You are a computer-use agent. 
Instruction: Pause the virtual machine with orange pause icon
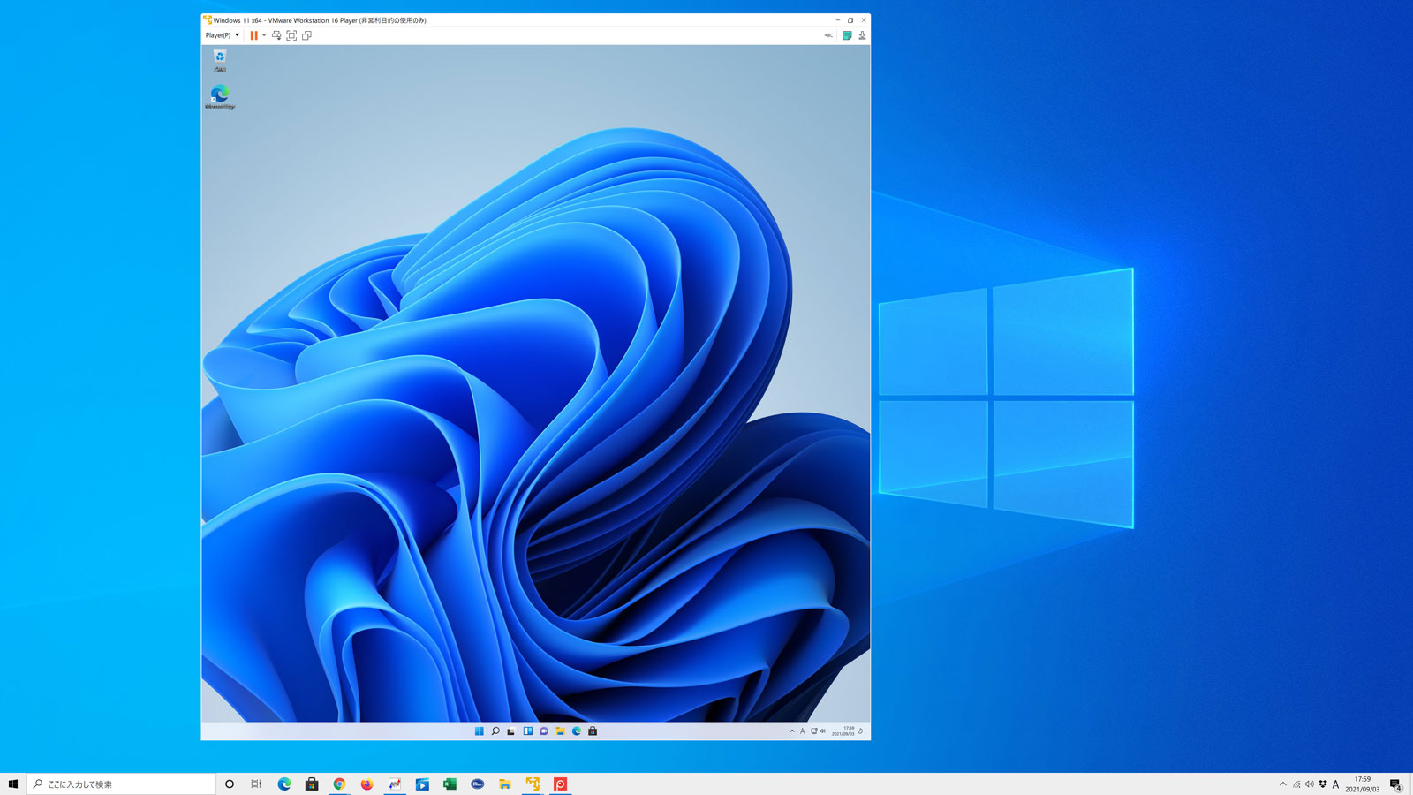[253, 35]
